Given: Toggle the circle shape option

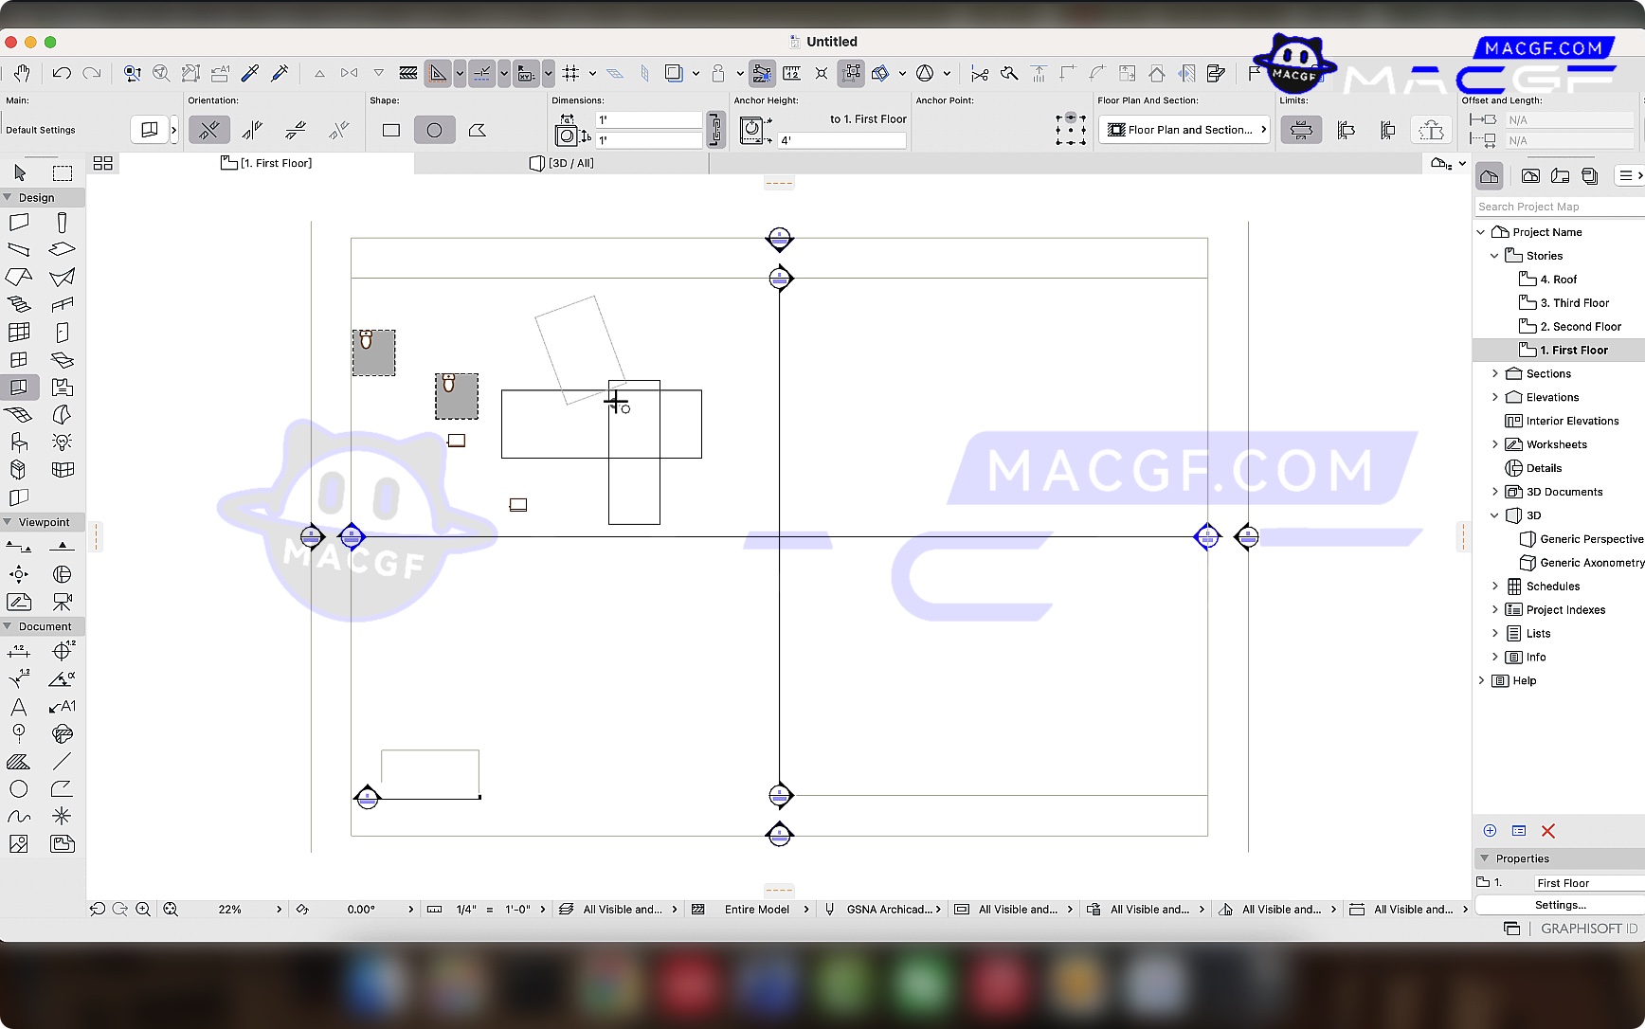Looking at the screenshot, I should coord(434,130).
